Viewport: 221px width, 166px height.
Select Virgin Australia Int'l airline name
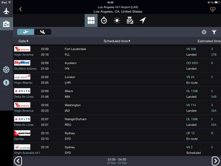(27, 153)
